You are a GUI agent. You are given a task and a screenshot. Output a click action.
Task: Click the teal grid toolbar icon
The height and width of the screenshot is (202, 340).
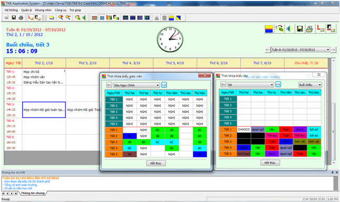tap(102, 18)
